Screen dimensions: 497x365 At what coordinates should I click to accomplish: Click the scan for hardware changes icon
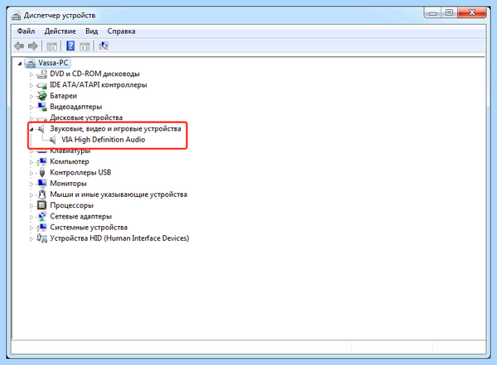(104, 46)
